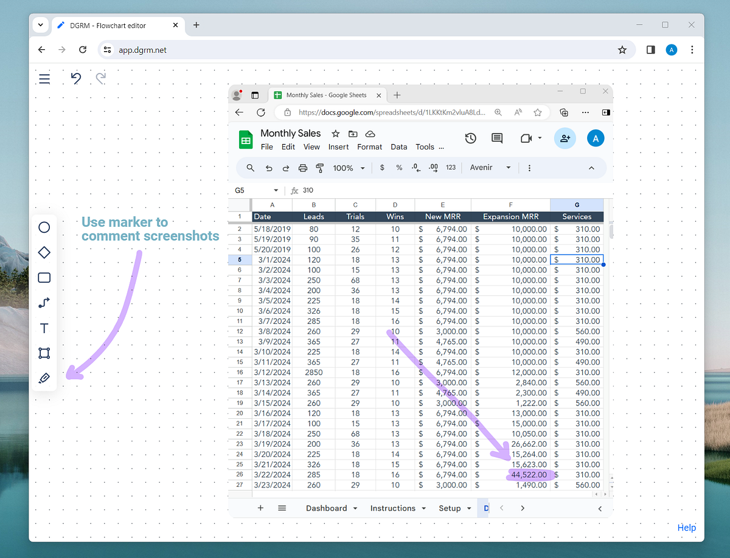Screen dimensions: 730x558
Task: Activate the frame tool in the sidebar
Action: [44, 353]
